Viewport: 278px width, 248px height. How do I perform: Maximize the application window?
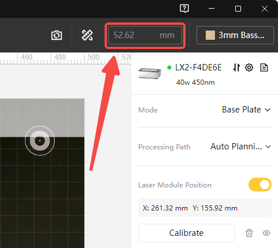(x=238, y=9)
